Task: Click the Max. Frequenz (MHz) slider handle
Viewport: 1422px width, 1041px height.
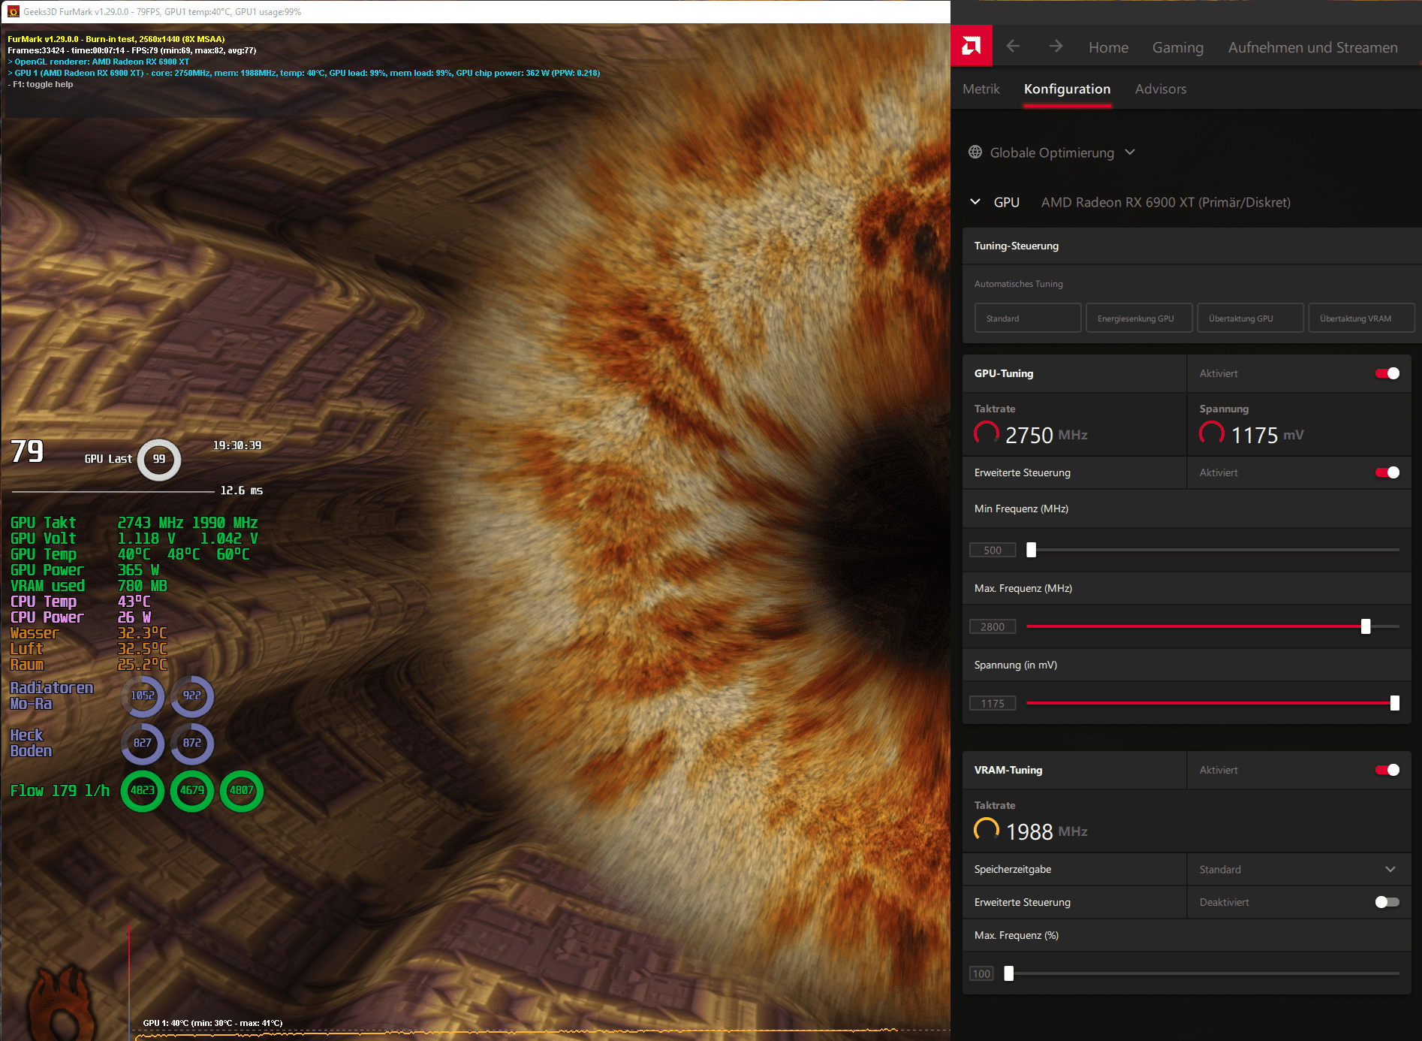Action: (1365, 626)
